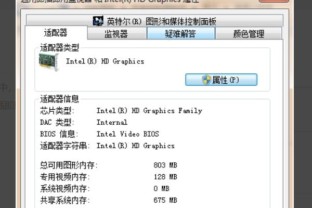Open 英特尔(R) 图形和媒体控制面板 tab
This screenshot has width=312, height=208.
click(154, 21)
